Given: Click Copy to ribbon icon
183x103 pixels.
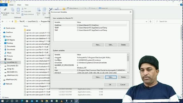Looking at the screenshot, I should pos(44,11).
